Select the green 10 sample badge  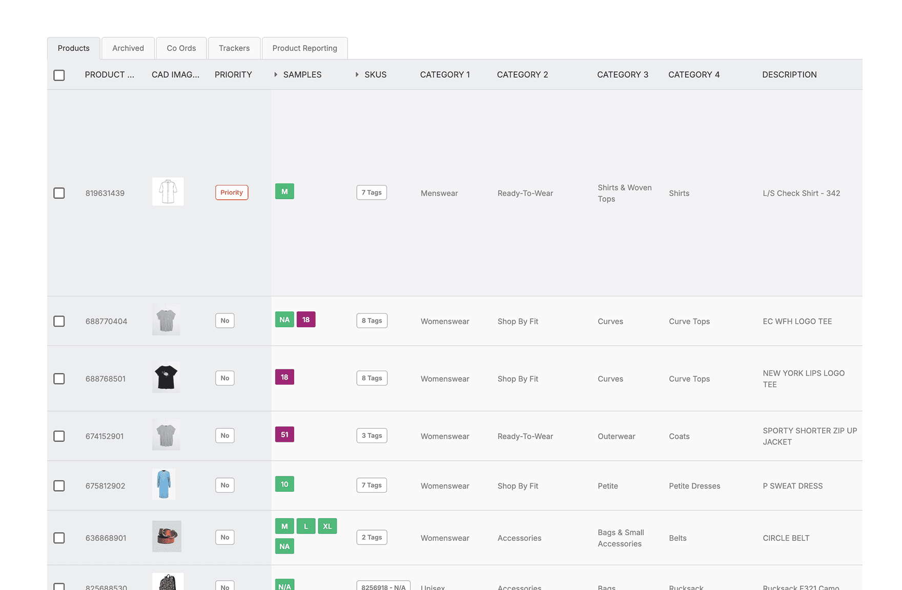click(x=284, y=484)
